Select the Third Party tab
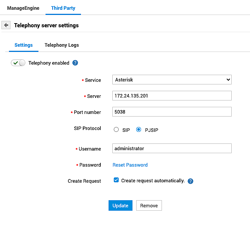This screenshot has width=250, height=226. coord(63,8)
